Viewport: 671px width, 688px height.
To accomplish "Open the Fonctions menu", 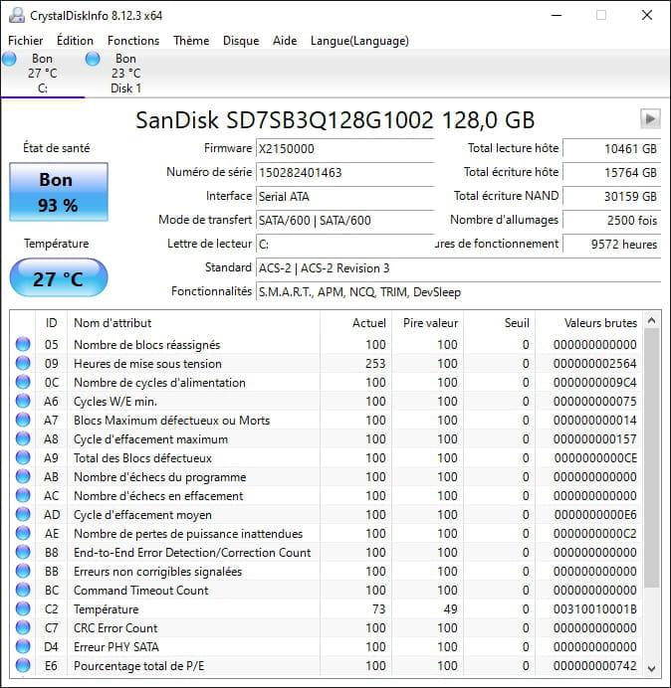I will (x=133, y=41).
